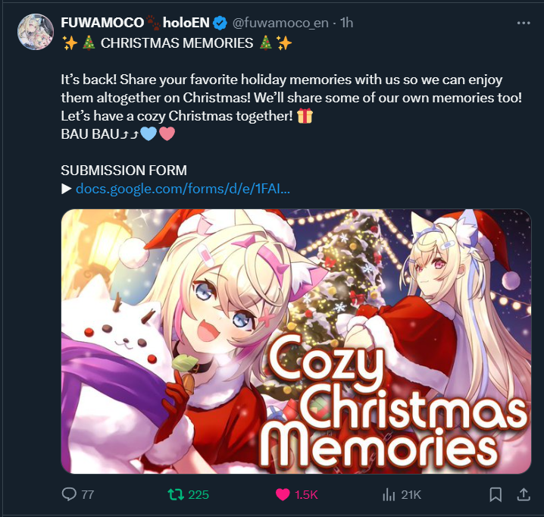
Task: Click the SUBMISSION FORM text line
Action: click(123, 171)
